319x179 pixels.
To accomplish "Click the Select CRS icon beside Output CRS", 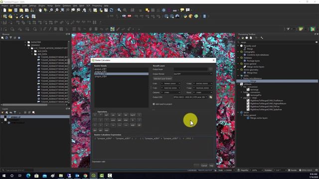I will [211, 97].
